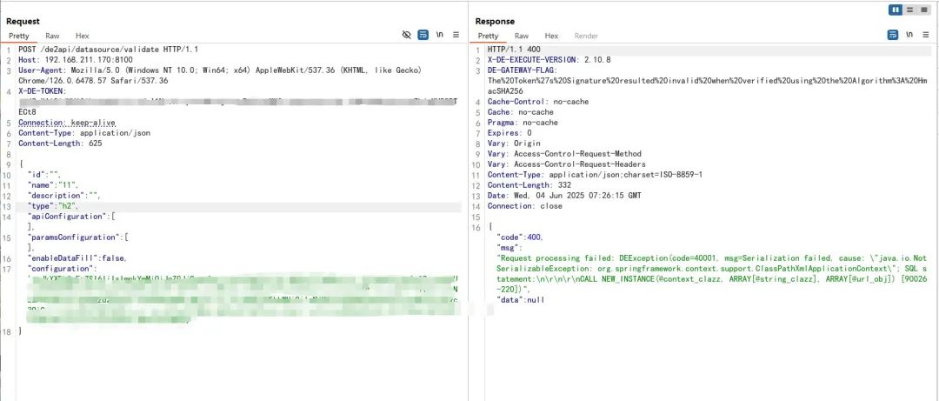Toggle the \n newline display in Response panel
This screenshot has height=401, width=939.
pos(909,36)
